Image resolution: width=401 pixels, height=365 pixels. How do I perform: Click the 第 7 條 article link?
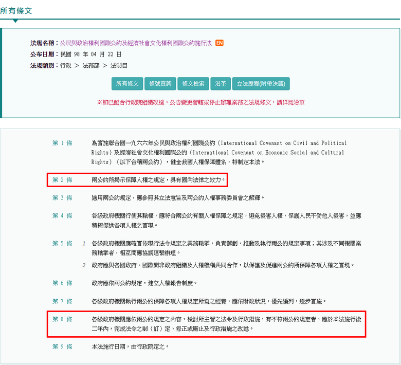click(x=62, y=301)
